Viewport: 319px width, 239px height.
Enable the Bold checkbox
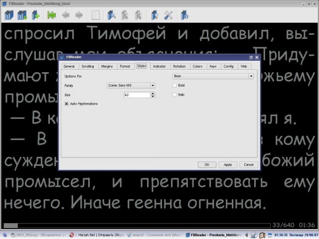point(174,85)
